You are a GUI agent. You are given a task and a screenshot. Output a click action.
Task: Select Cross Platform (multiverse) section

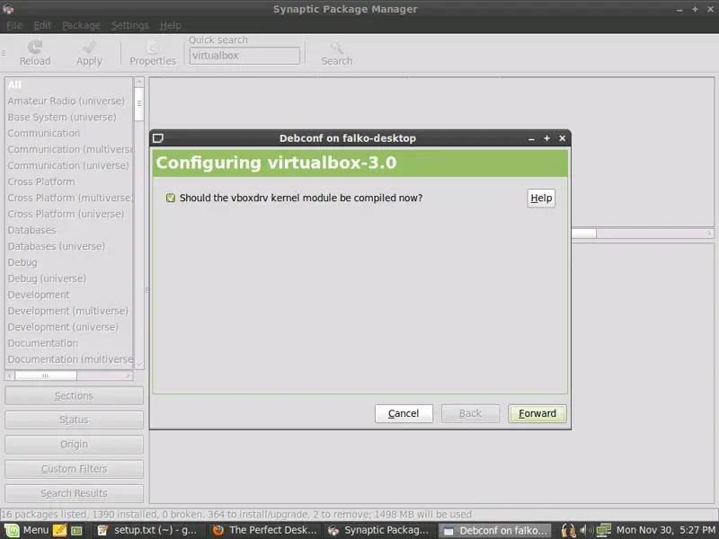pyautogui.click(x=69, y=198)
